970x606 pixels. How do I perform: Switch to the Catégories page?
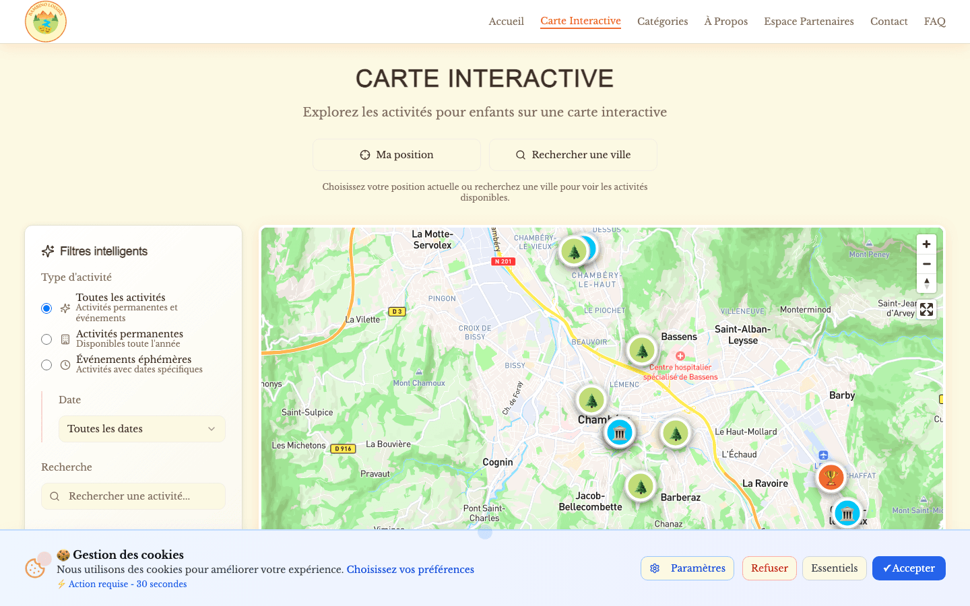pos(662,21)
